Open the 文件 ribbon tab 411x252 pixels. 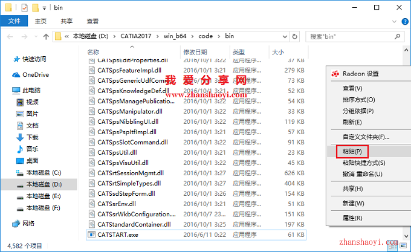[x=14, y=21]
